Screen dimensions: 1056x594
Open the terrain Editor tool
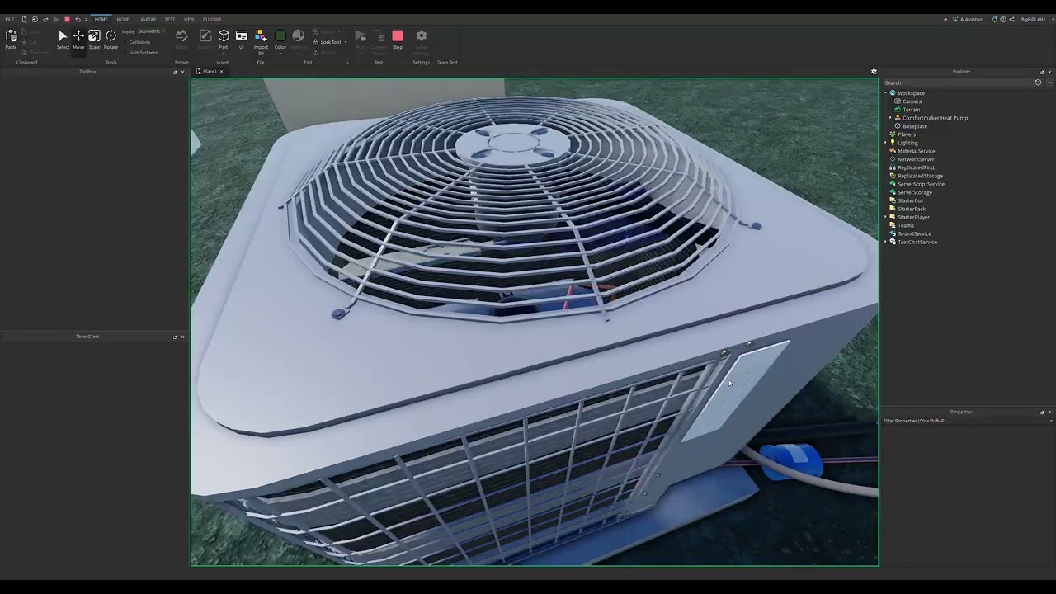point(181,39)
